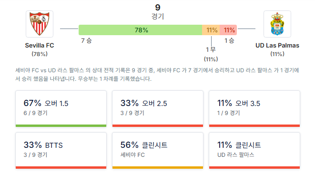This screenshot has height=173, width=315.
Task: Select the orange 11% draw bar segment
Action: coord(211,30)
